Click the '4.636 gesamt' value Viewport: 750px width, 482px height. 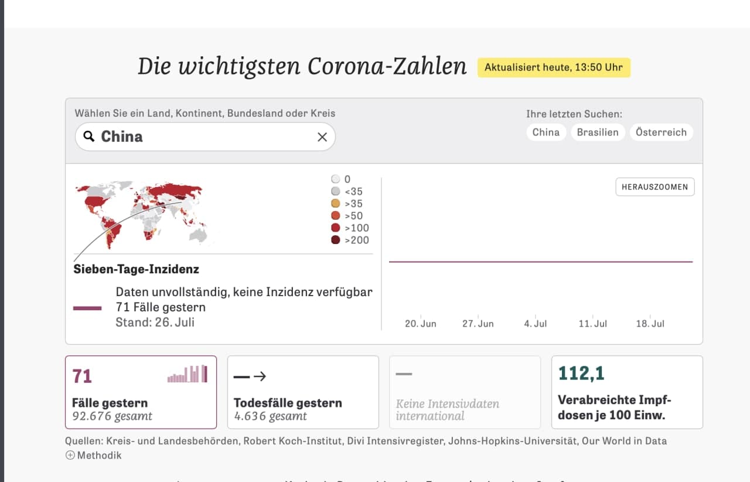pyautogui.click(x=270, y=416)
